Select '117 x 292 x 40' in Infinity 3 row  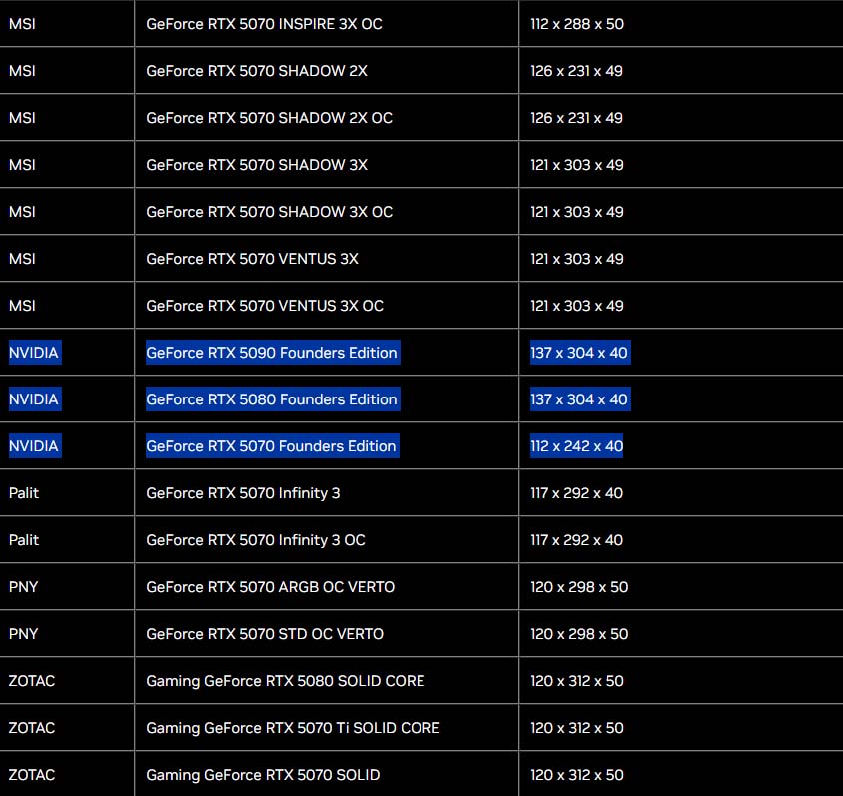[577, 492]
